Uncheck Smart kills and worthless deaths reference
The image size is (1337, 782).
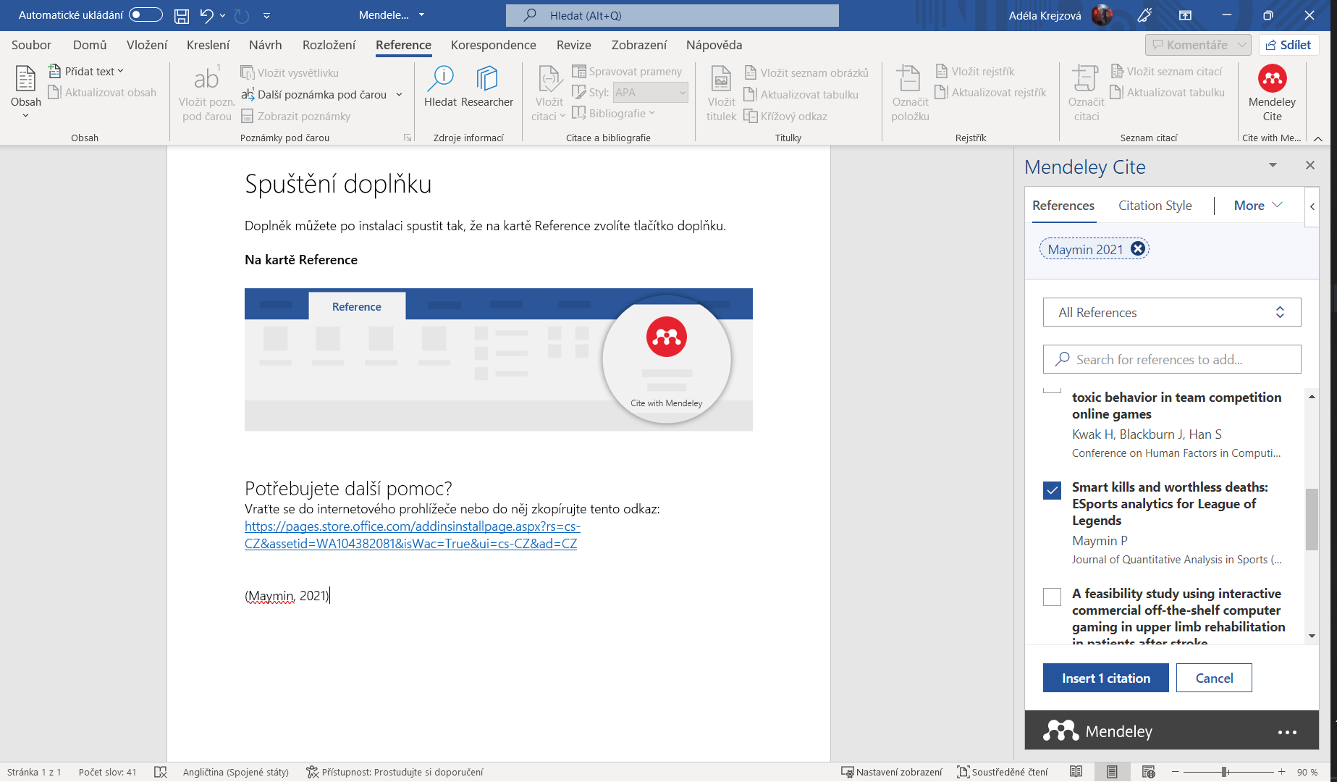click(x=1052, y=490)
